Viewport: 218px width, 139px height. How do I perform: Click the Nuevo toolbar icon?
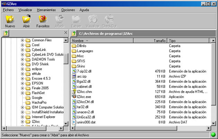pos(10,21)
